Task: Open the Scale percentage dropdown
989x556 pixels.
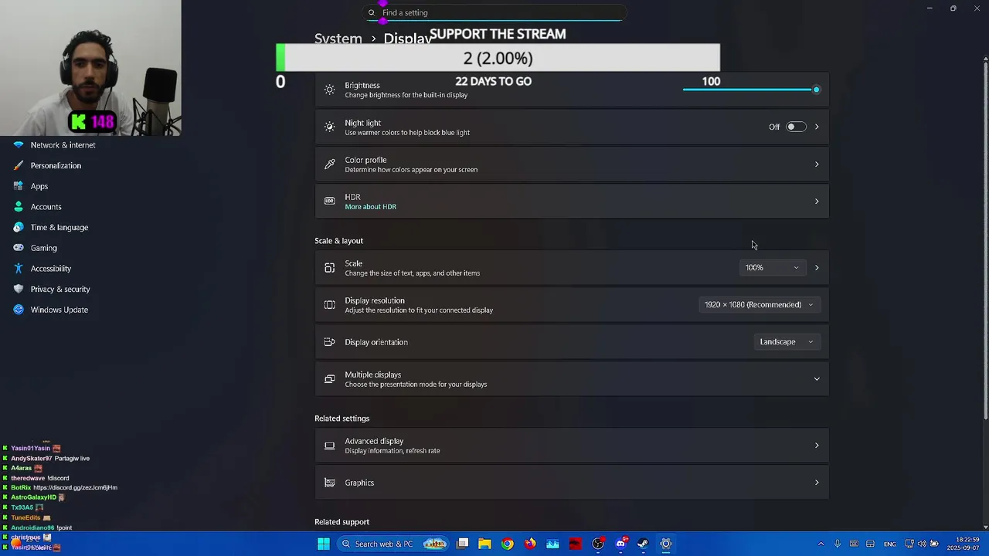Action: (x=772, y=268)
